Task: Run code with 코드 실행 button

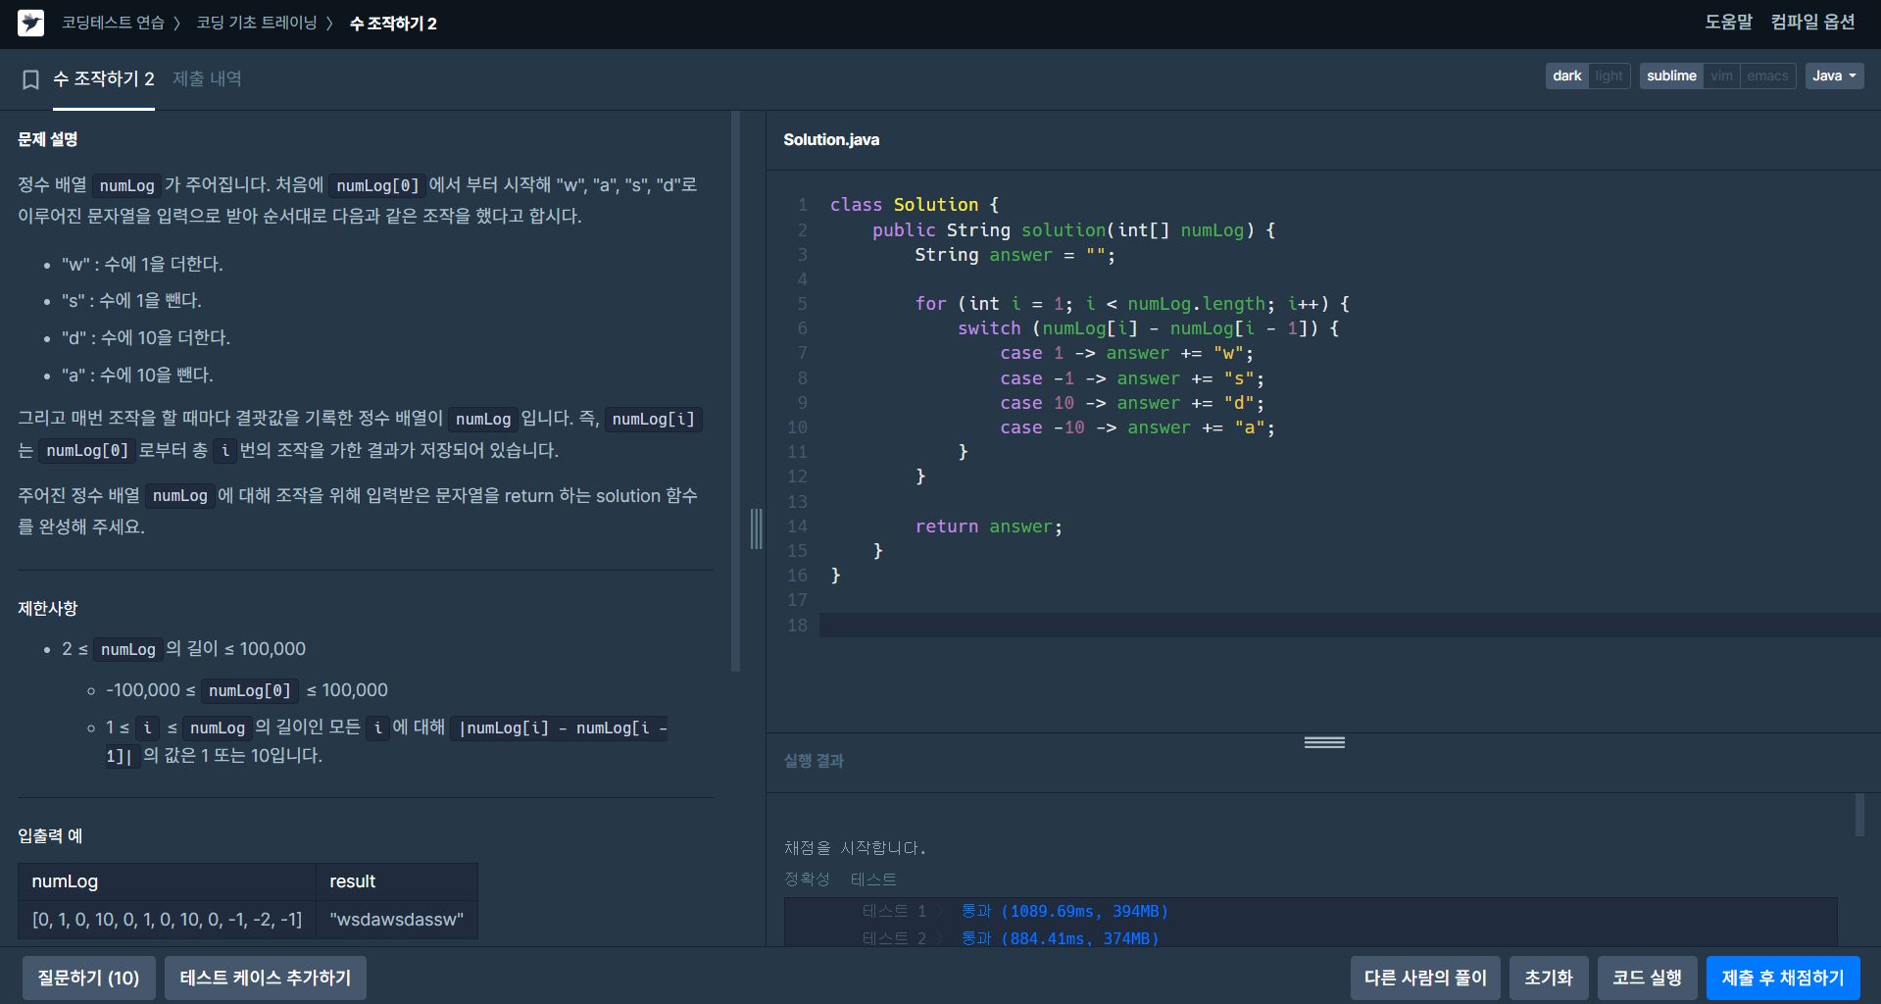Action: pos(1647,978)
